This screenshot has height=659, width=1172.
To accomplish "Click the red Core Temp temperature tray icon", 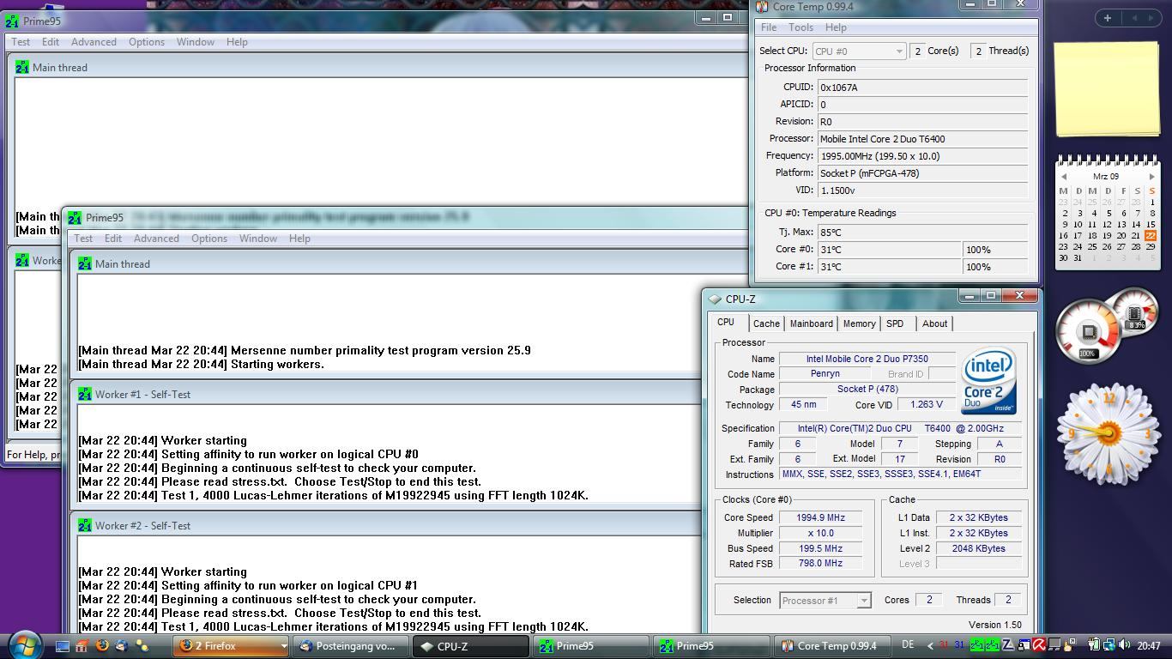I will [x=944, y=645].
